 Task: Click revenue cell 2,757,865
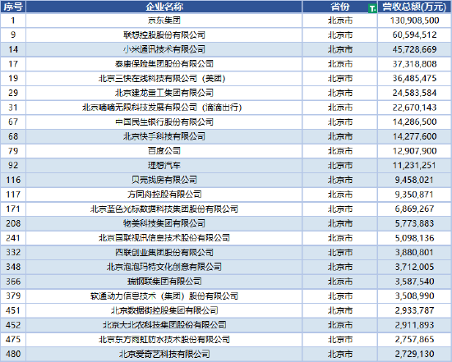click(414, 339)
